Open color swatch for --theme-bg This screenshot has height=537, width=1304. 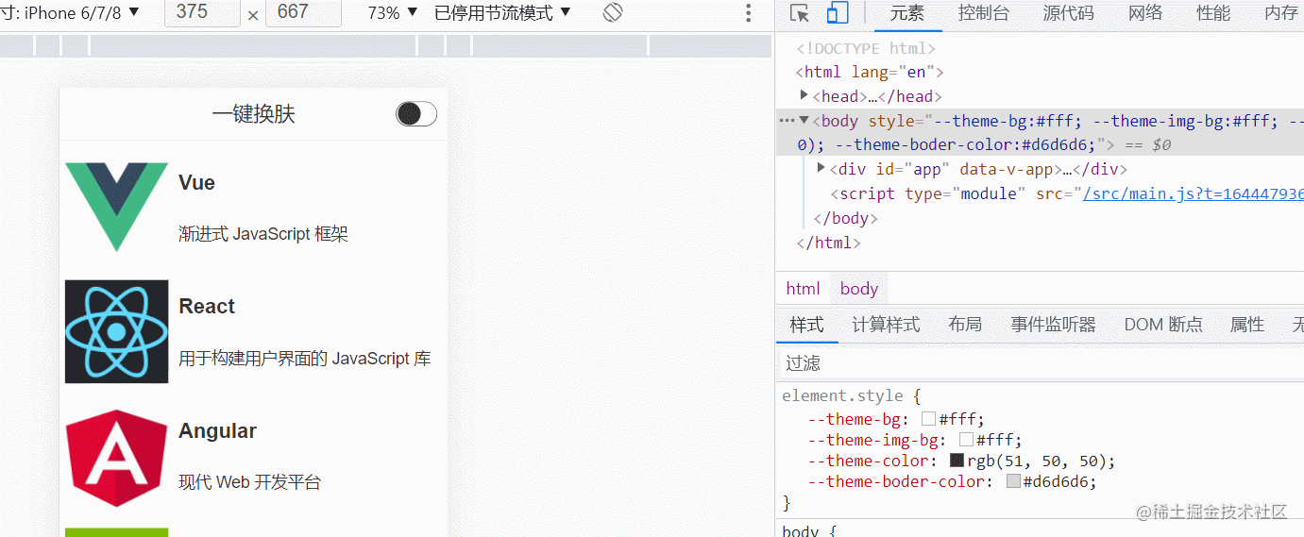coord(928,419)
